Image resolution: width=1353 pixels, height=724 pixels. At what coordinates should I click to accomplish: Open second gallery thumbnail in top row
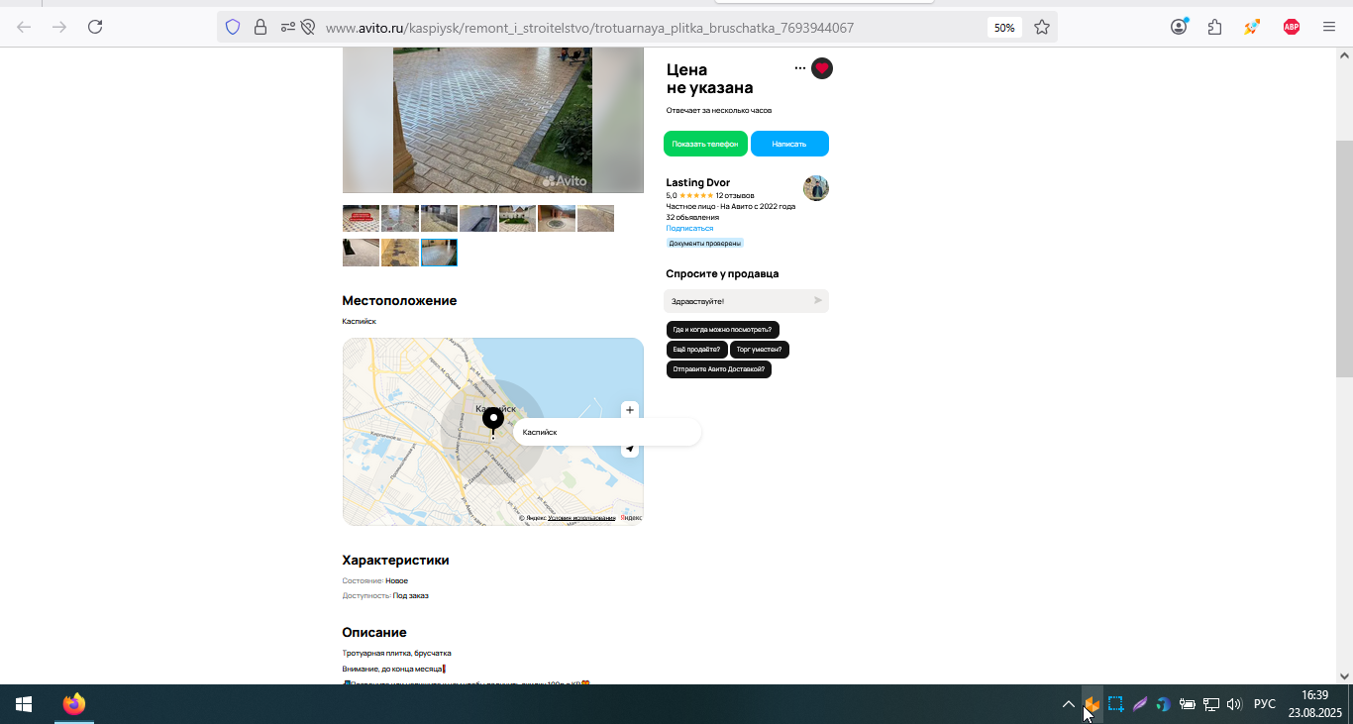click(400, 218)
